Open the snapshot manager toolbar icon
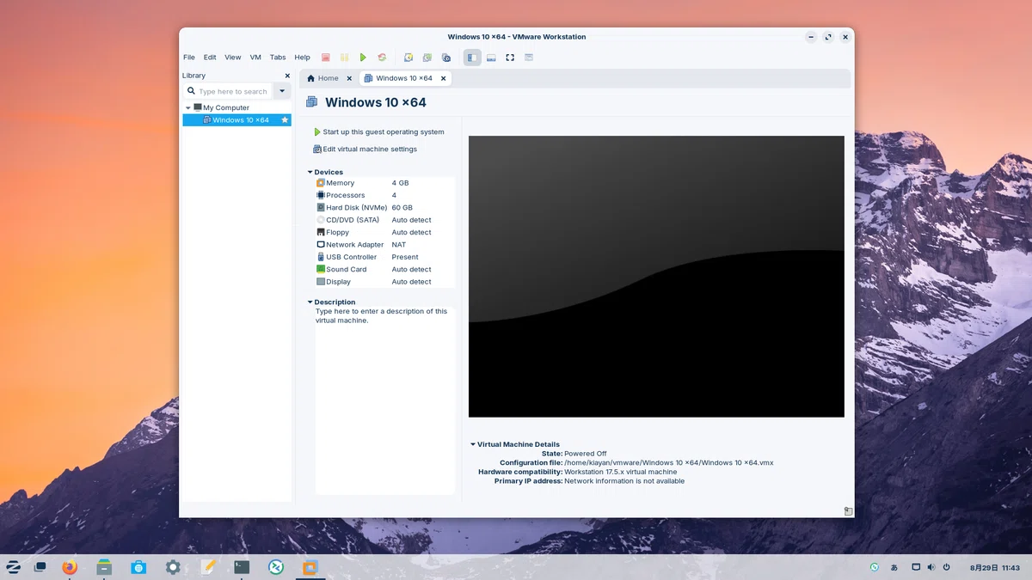Viewport: 1032px width, 580px height. coord(446,58)
